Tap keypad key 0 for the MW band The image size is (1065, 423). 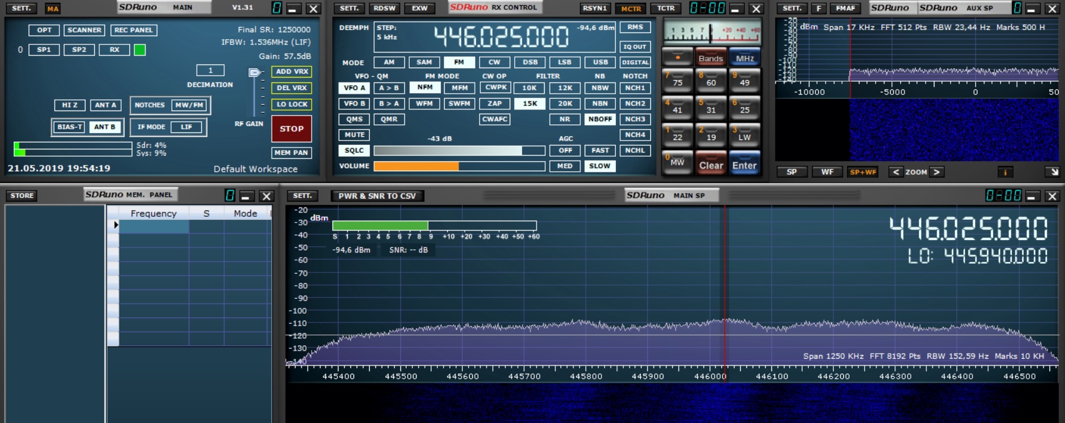coord(677,162)
